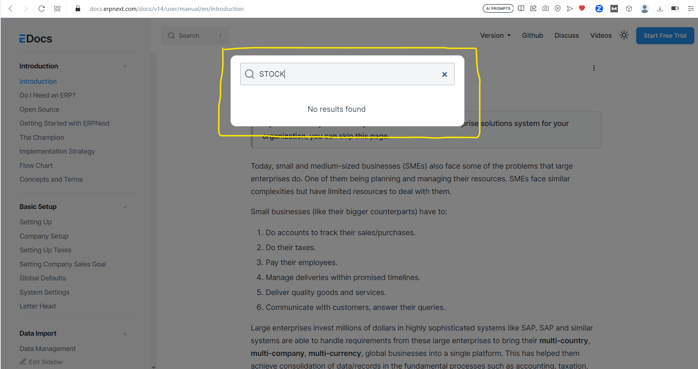The width and height of the screenshot is (698, 369).
Task: Collapse the Data Import sidebar section
Action: click(125, 334)
